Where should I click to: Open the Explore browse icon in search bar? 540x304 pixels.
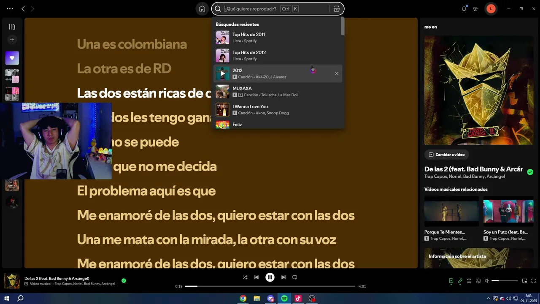tap(337, 9)
